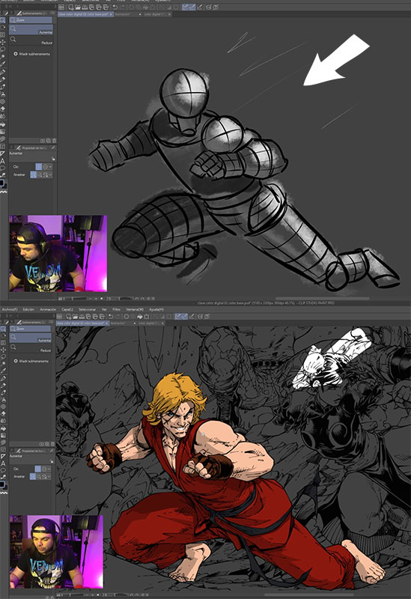This screenshot has width=411, height=599.
Task: Close the color base.psd tab in upper window
Action: (x=111, y=14)
